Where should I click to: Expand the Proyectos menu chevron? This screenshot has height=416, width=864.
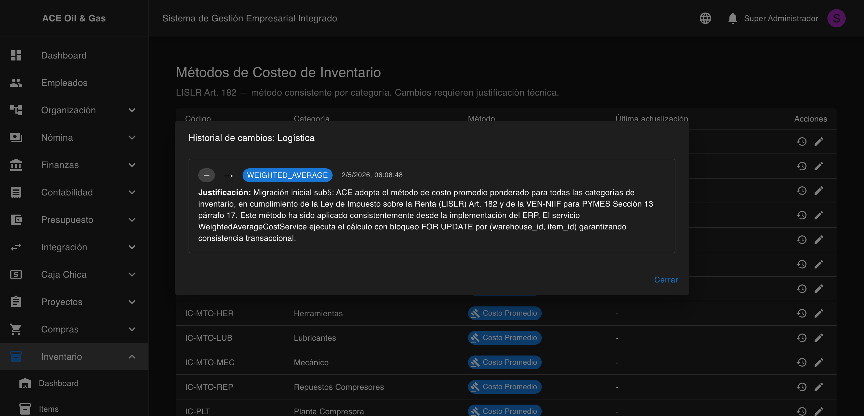[132, 302]
